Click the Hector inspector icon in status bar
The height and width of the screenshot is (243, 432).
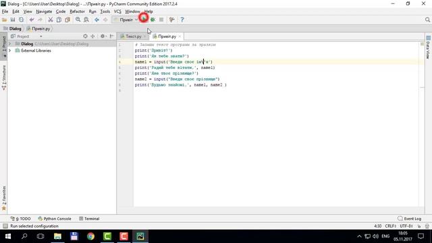point(427,226)
